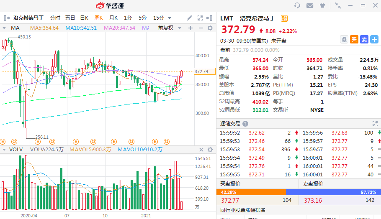Click the orange buy-side ratio bar
The image size is (381, 219).
[251, 192]
